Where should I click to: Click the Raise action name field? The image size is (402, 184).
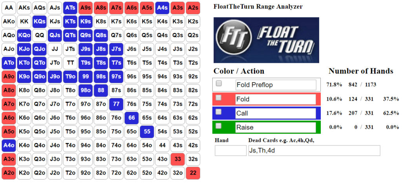pyautogui.click(x=276, y=127)
